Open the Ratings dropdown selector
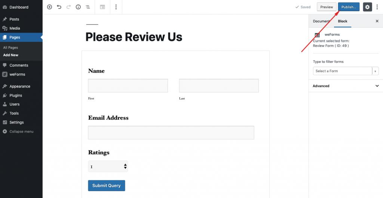Image resolution: width=383 pixels, height=198 pixels. (x=108, y=167)
